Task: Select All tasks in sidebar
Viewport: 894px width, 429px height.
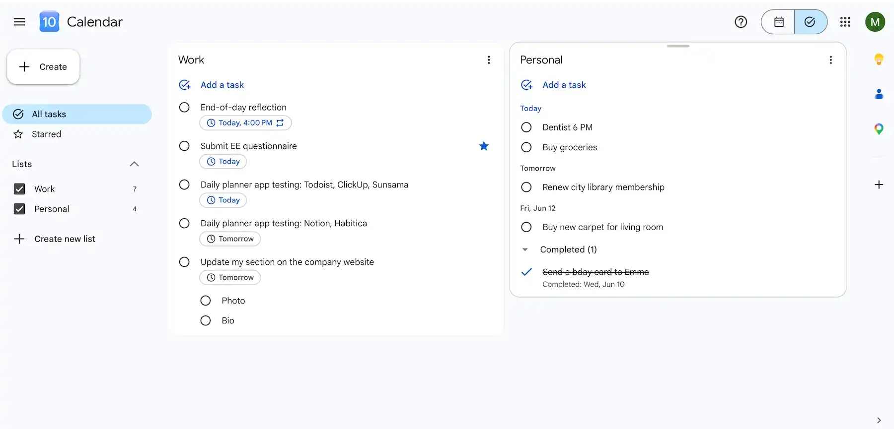Action: coord(77,114)
